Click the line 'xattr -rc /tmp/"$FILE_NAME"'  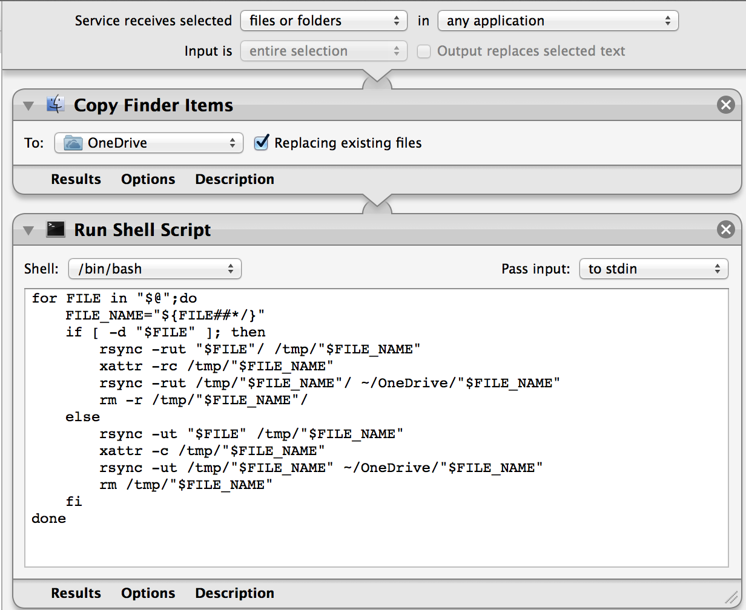pos(217,366)
